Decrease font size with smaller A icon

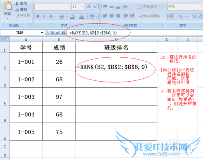coord(95,6)
